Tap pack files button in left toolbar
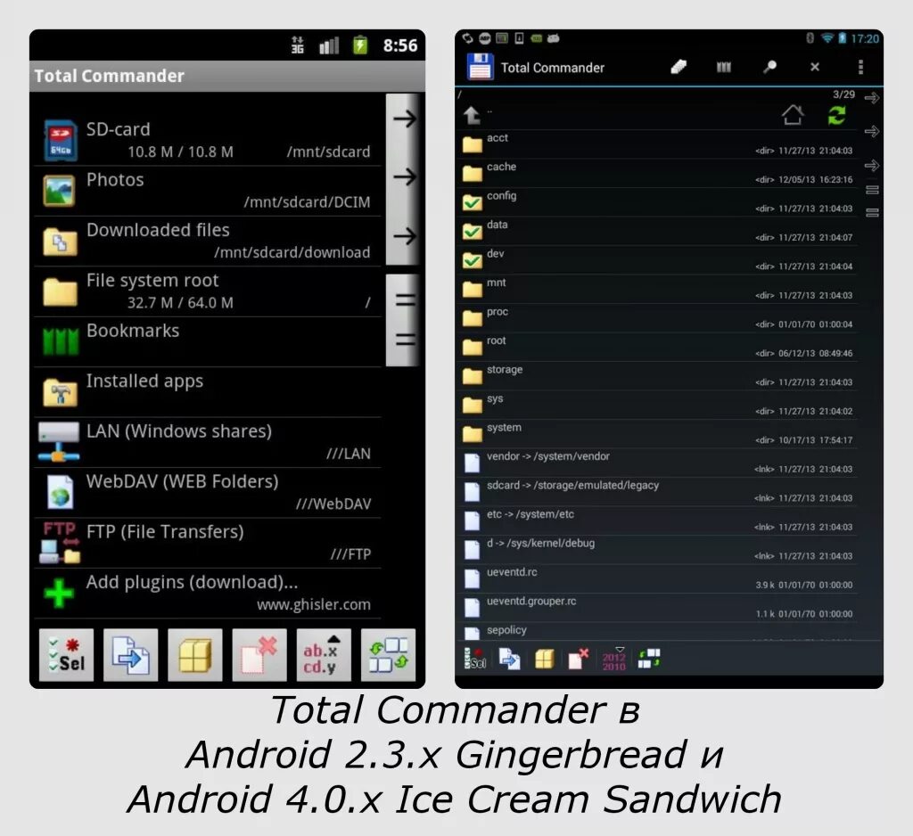Image resolution: width=913 pixels, height=836 pixels. tap(195, 655)
